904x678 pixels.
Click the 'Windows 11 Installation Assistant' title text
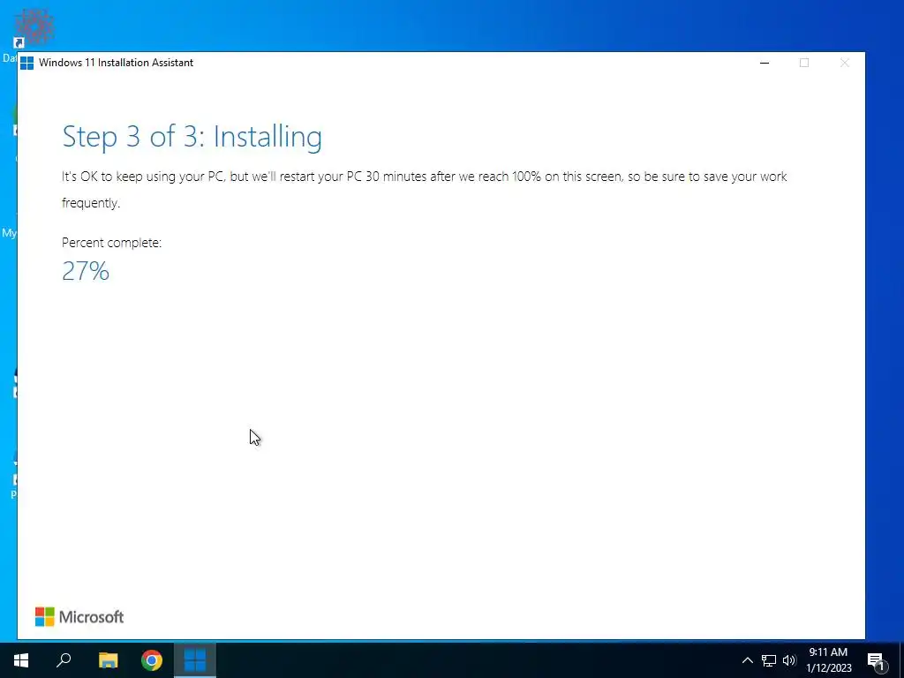click(116, 63)
